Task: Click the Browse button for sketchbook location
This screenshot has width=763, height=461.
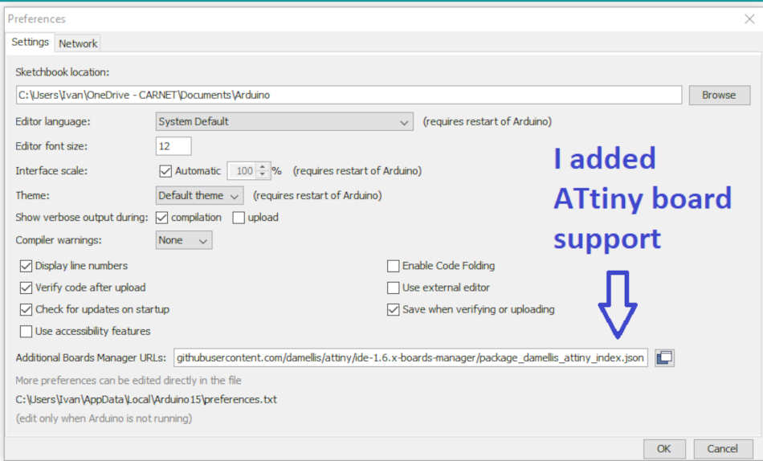Action: click(719, 95)
